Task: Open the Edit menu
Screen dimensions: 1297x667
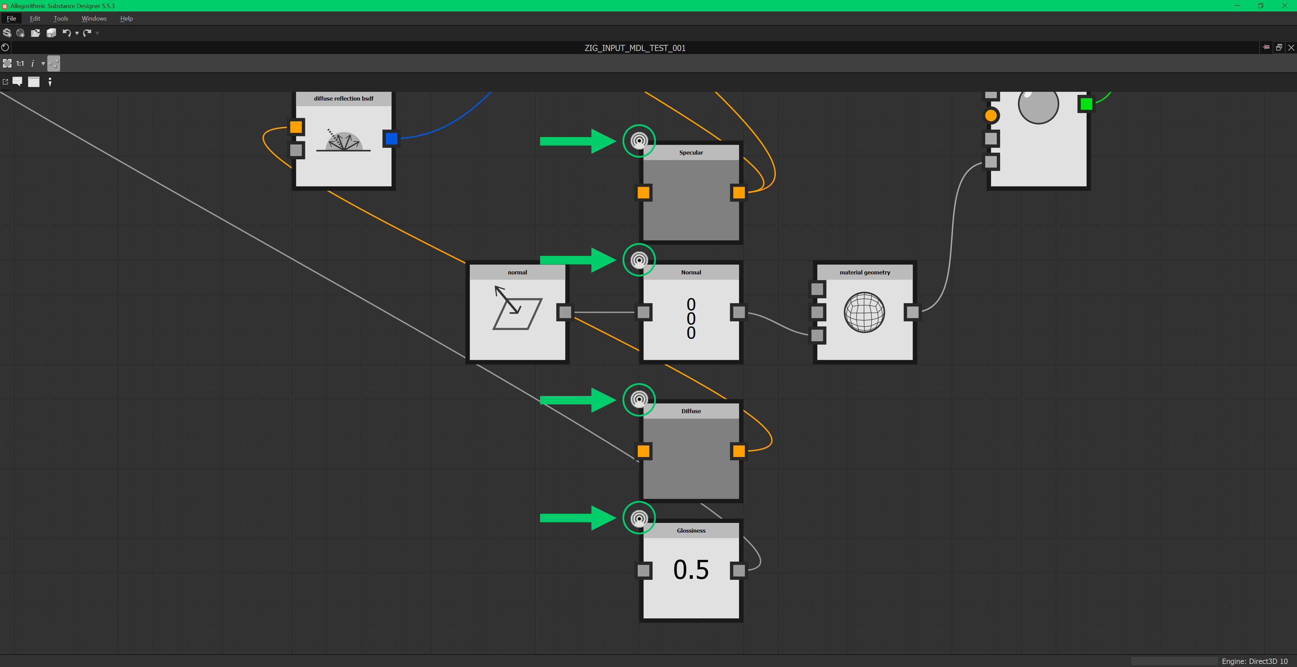Action: pyautogui.click(x=35, y=19)
